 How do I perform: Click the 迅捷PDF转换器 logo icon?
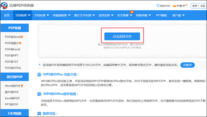click(x=4, y=6)
